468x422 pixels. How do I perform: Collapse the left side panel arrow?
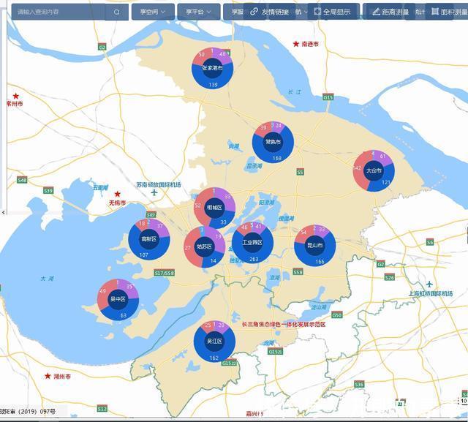pyautogui.click(x=3, y=213)
